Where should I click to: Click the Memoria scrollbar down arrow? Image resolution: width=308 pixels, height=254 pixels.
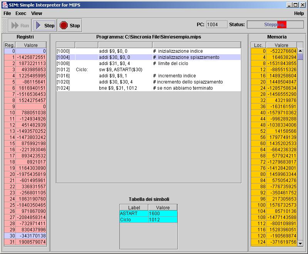[300, 243]
